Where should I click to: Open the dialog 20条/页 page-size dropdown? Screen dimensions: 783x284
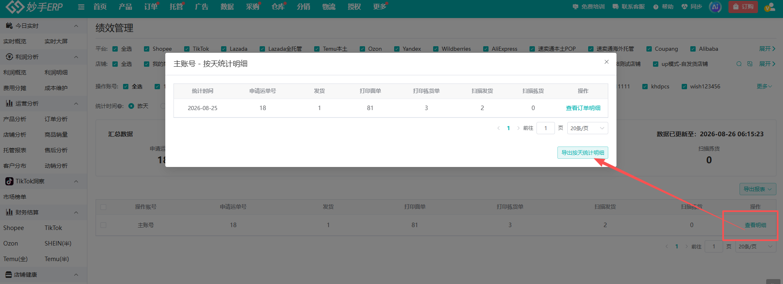click(x=587, y=128)
